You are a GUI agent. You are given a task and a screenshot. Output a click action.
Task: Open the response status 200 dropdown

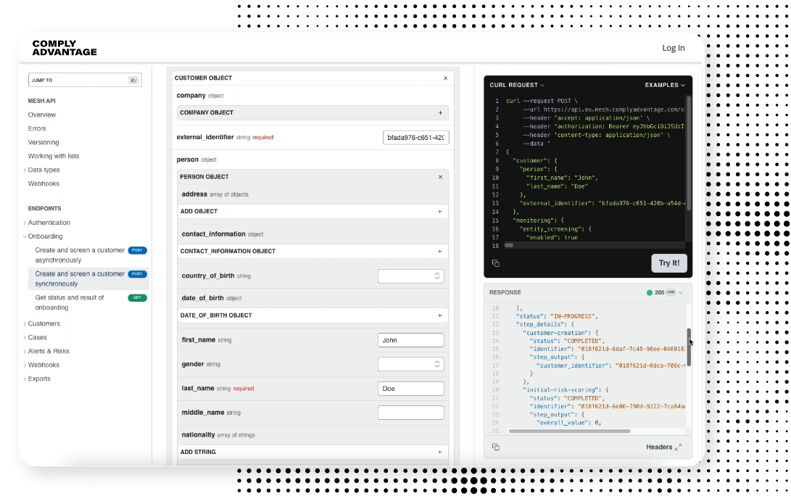[x=681, y=293]
